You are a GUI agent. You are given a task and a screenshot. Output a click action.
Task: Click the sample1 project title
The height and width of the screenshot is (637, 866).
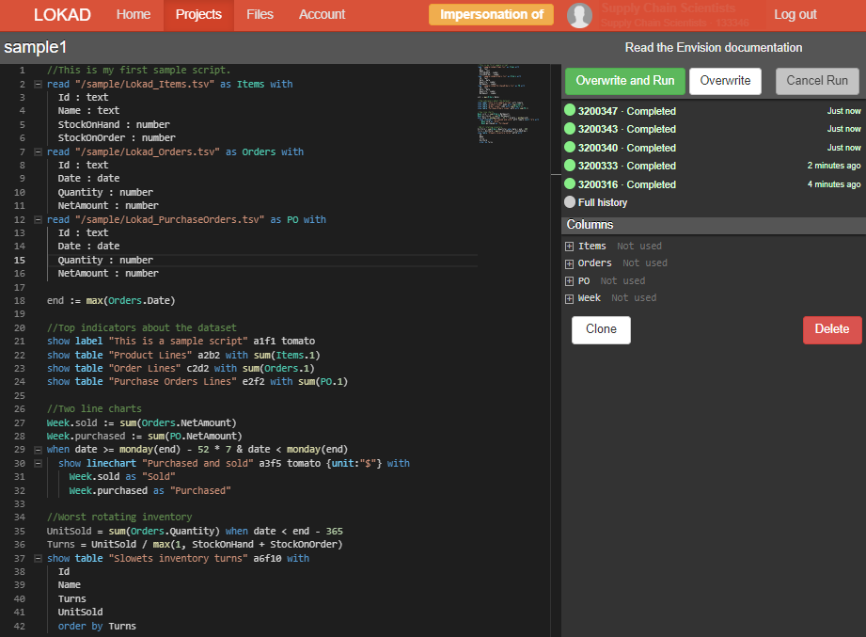(36, 47)
